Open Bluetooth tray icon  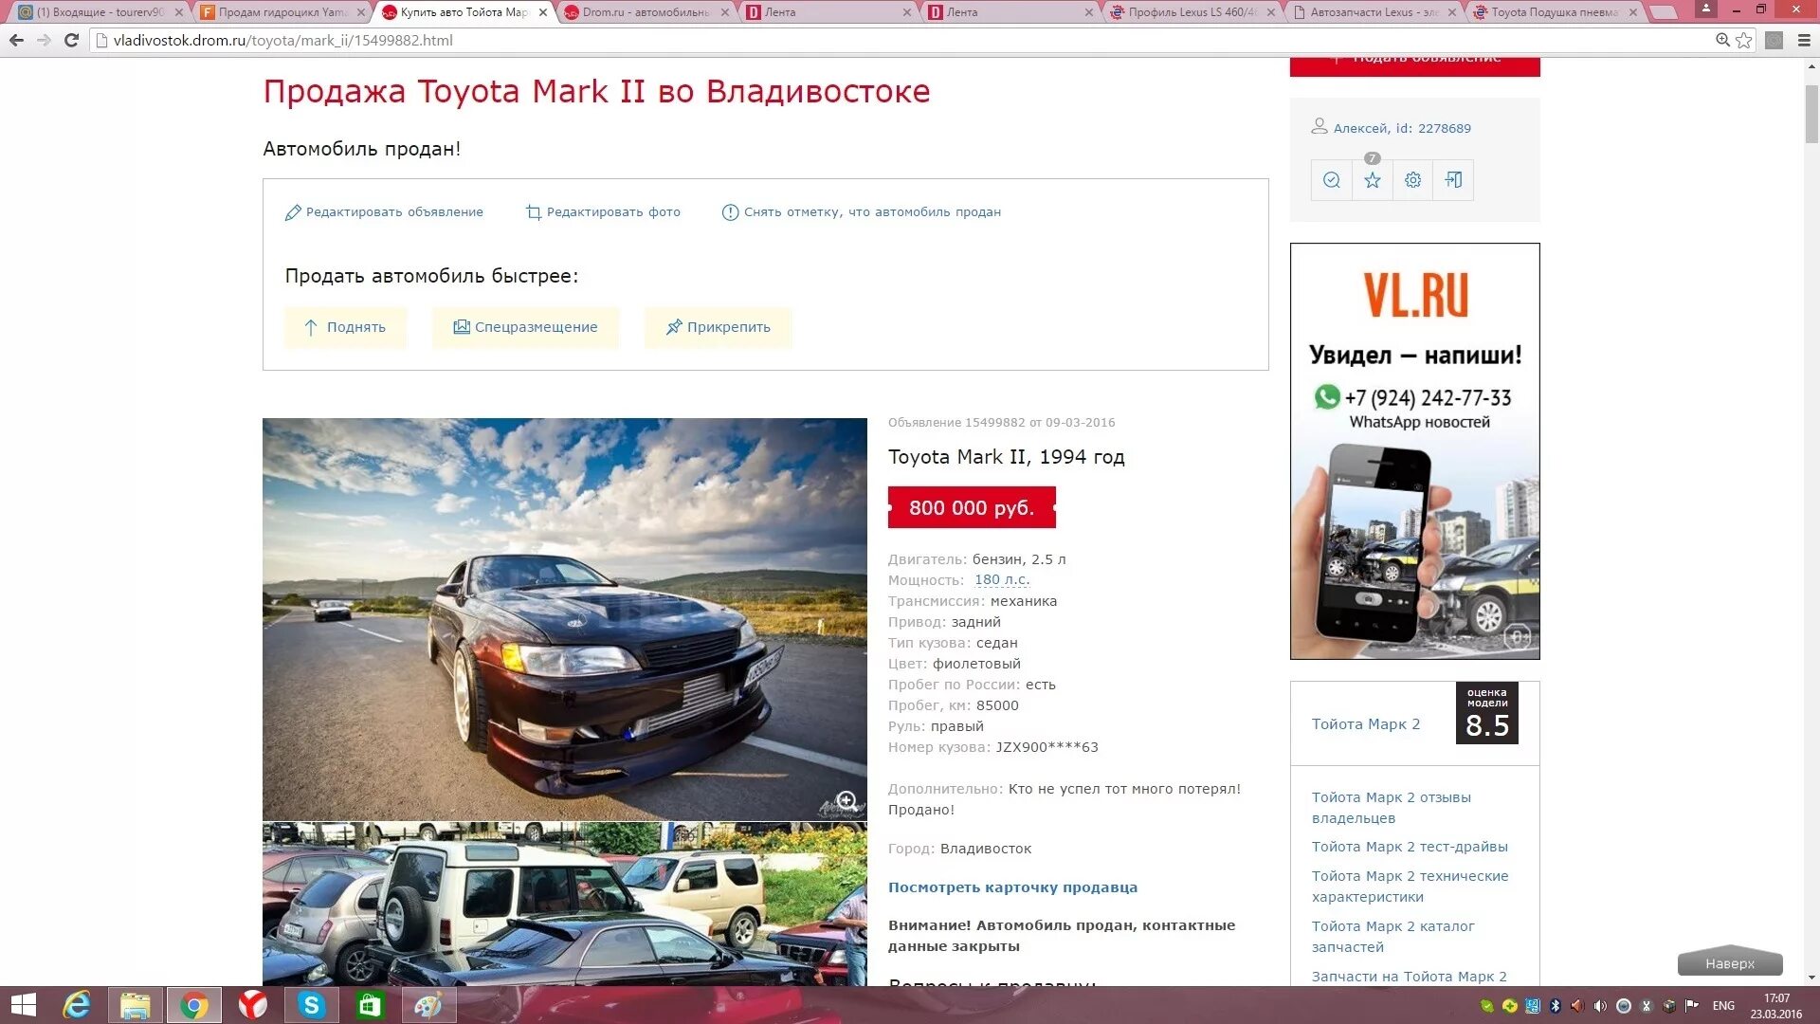click(1555, 1006)
